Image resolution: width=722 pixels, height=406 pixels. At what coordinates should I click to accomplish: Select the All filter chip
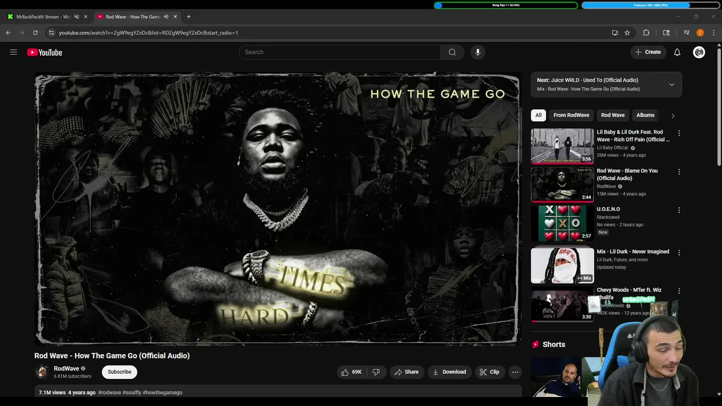(538, 115)
